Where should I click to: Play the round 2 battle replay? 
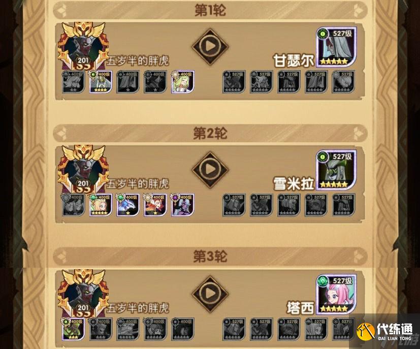210,170
